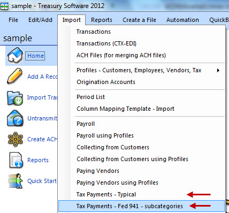
Task: Click the Reports document icon
Action: click(16, 160)
